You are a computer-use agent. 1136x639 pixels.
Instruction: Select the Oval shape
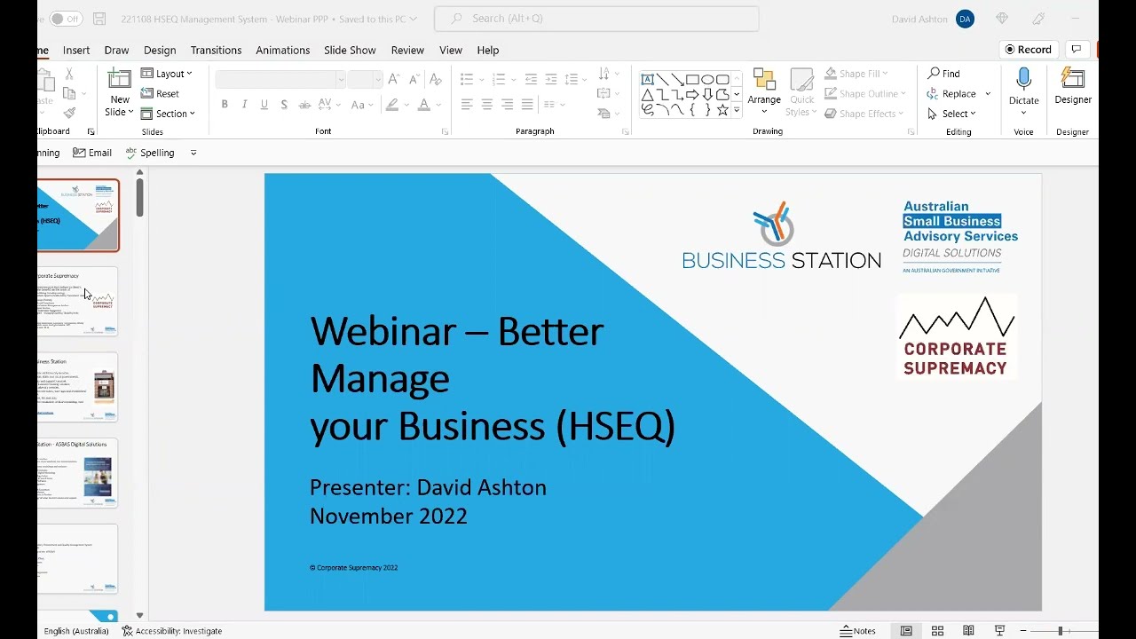(x=707, y=80)
